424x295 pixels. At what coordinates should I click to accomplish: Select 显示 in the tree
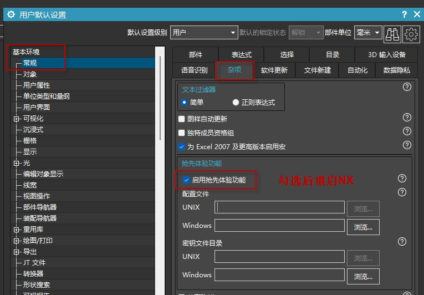click(x=30, y=152)
